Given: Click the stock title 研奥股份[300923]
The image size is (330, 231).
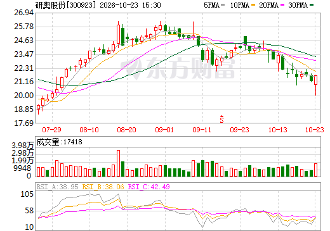Looking at the screenshot, I should coord(65,5).
